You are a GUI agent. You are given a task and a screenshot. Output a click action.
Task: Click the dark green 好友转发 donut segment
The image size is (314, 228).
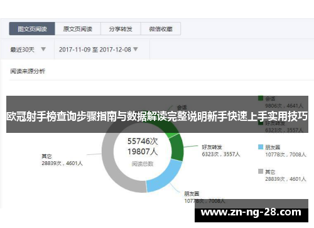[177, 147]
